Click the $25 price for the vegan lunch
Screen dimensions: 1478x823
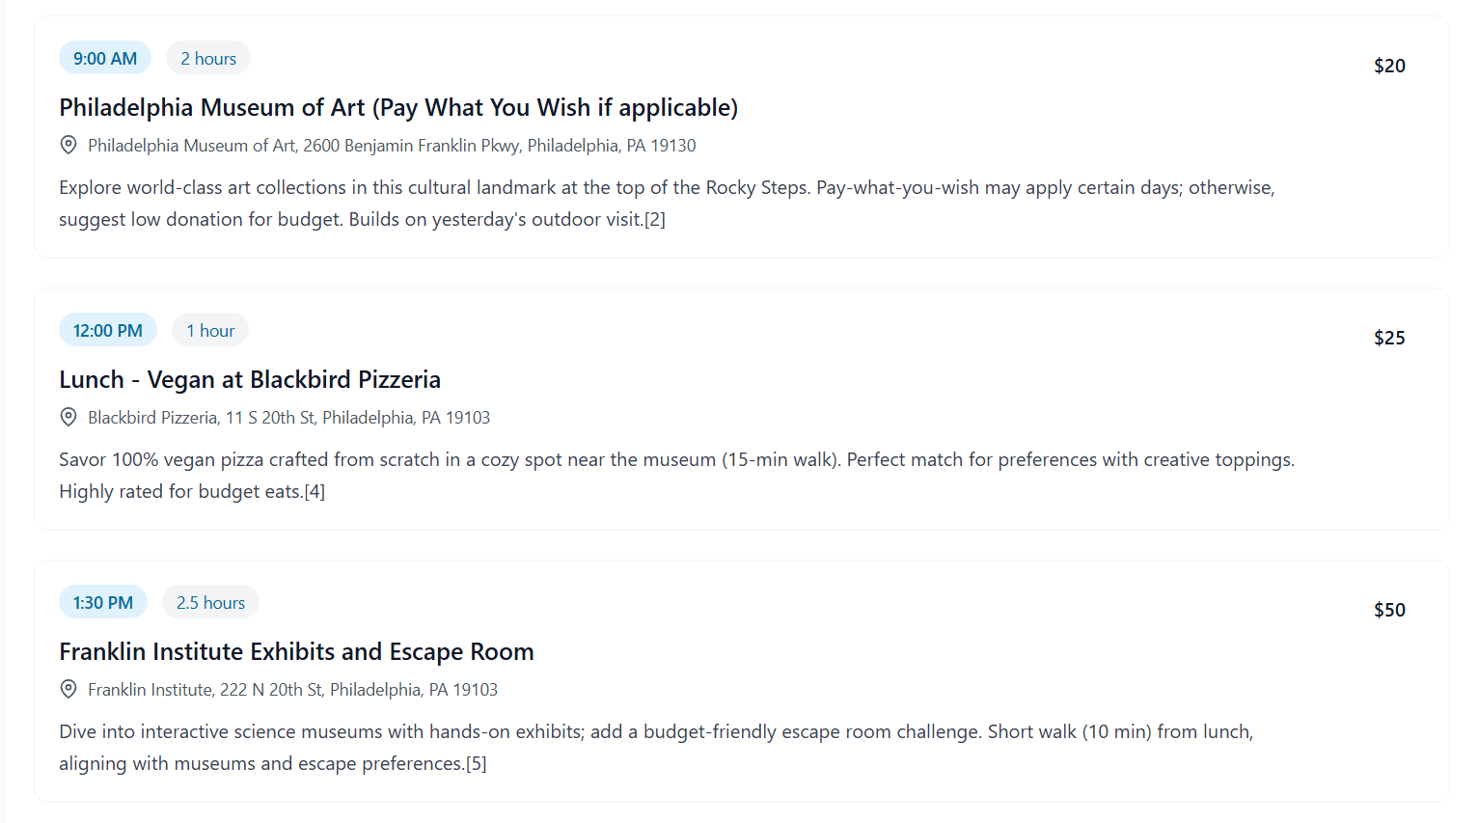(1389, 337)
